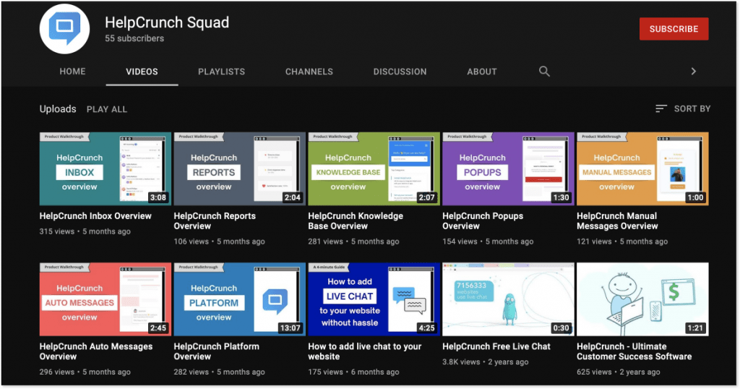Click the right chevron arrow in tabs bar
The image size is (740, 389).
point(693,71)
